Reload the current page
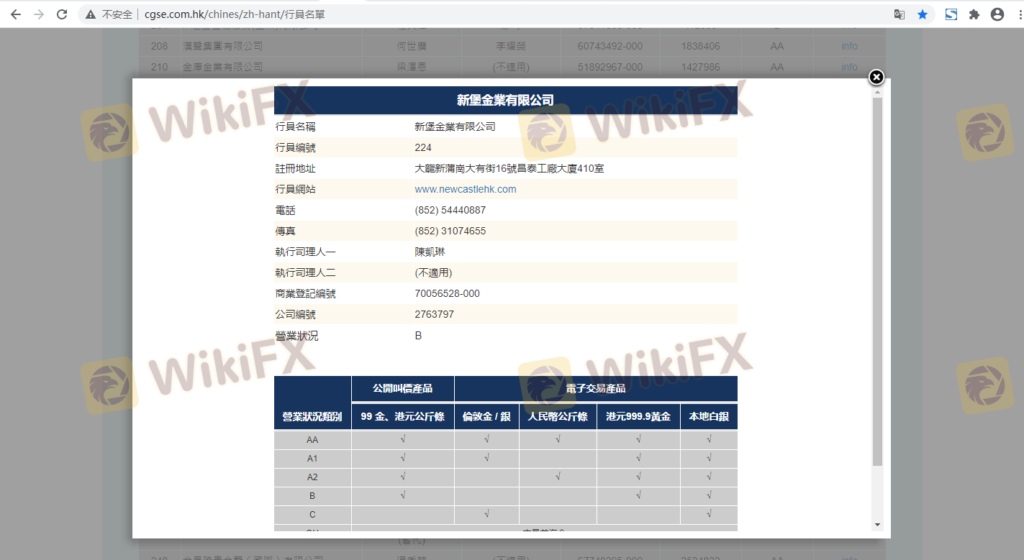Screen dimensions: 1024x560 tap(62, 14)
